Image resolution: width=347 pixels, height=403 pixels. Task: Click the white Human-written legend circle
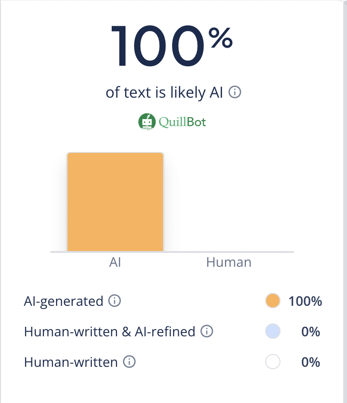click(x=273, y=362)
